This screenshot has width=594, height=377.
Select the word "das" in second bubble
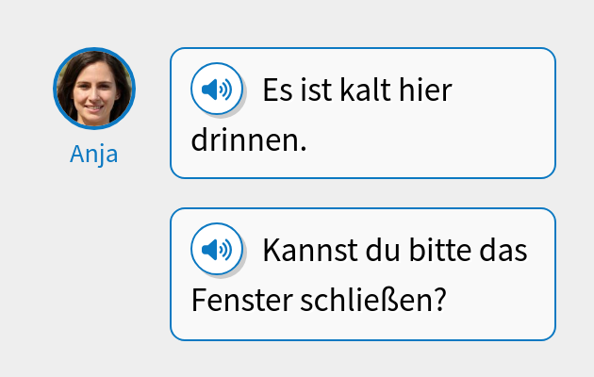(503, 251)
